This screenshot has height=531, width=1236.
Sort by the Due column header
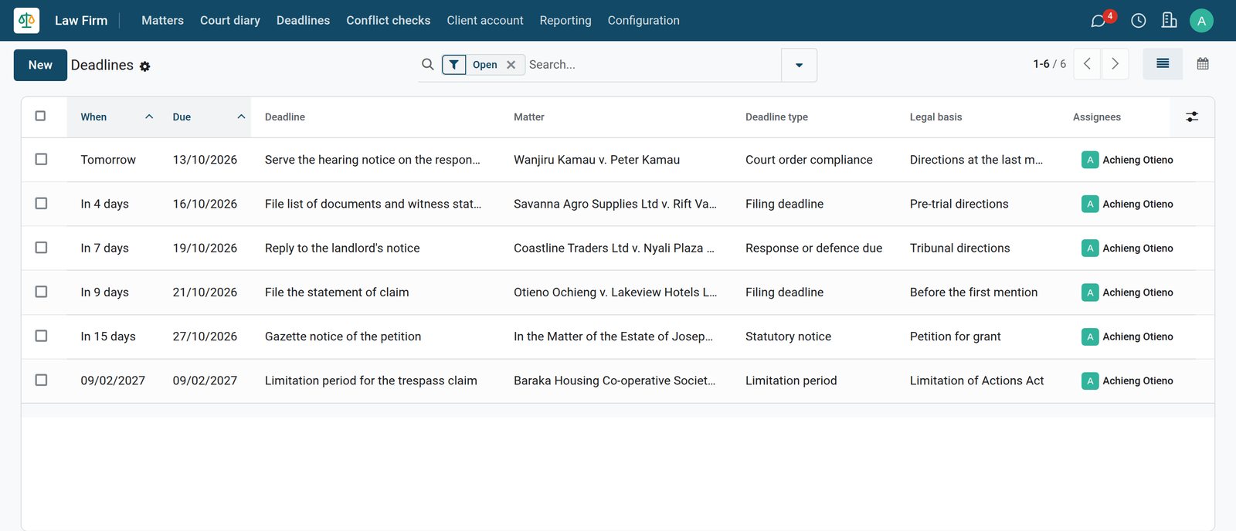tap(205, 117)
